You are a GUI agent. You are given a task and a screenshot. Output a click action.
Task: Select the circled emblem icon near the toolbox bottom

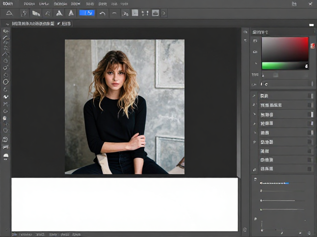tap(5, 139)
